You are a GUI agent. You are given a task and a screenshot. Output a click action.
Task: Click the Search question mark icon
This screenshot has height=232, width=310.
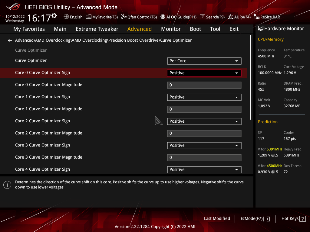point(202,17)
